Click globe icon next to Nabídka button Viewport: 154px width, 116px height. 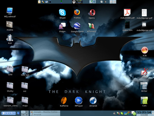[18, 113]
